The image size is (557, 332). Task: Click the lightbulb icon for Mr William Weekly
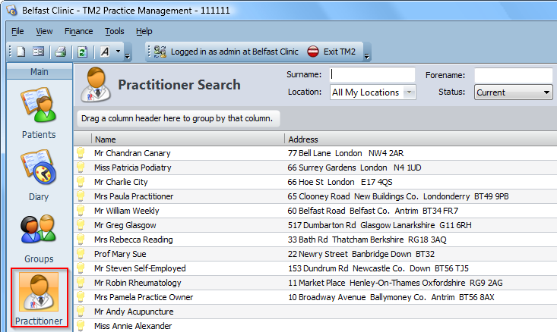click(81, 211)
